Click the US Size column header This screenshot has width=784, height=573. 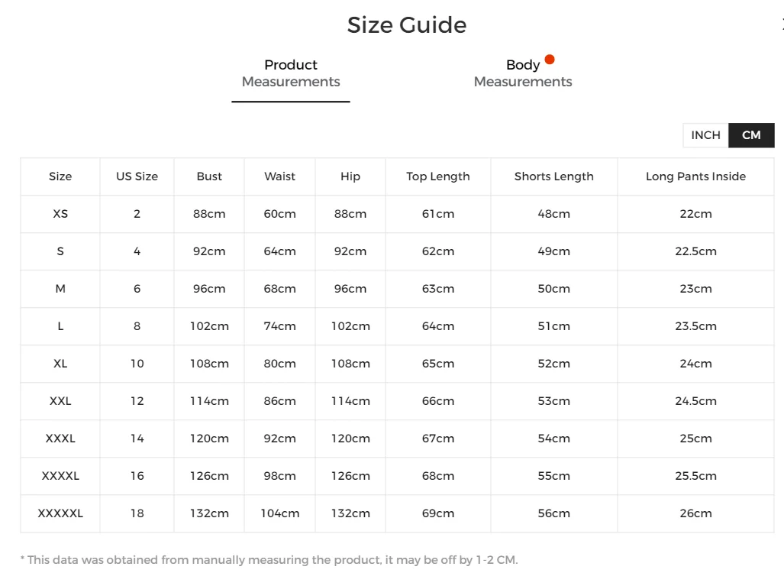137,176
